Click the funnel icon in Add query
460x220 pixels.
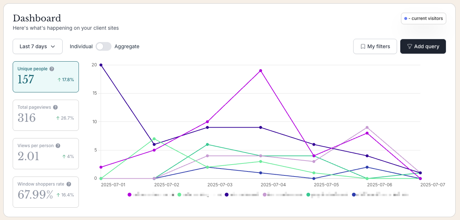410,46
